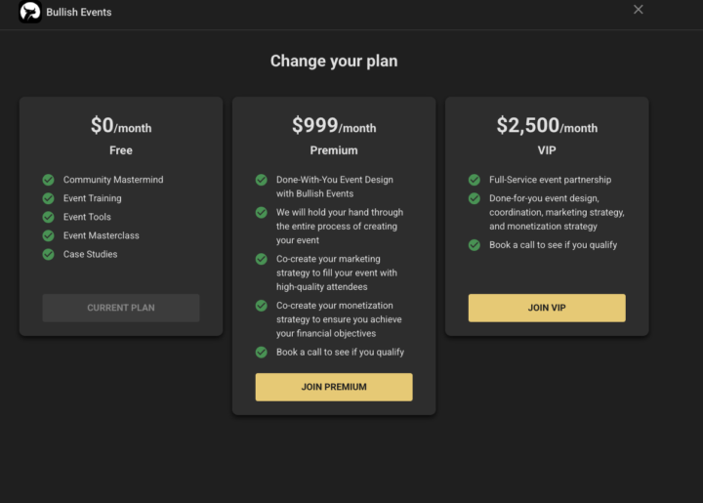Click the Change your plan heading

coord(334,62)
